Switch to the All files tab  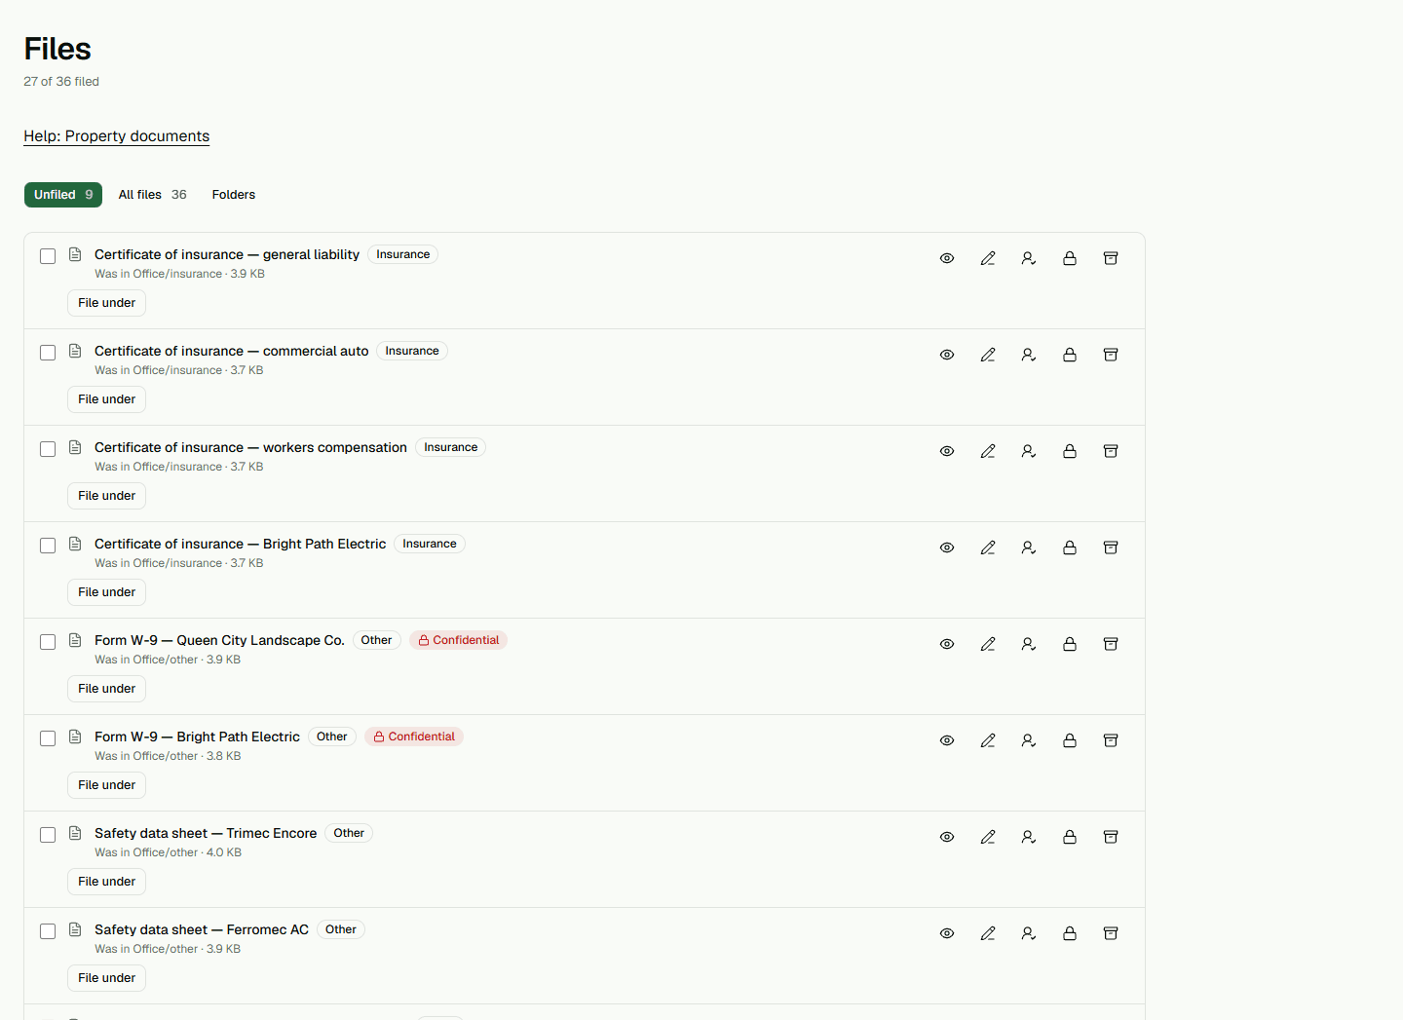coord(153,195)
